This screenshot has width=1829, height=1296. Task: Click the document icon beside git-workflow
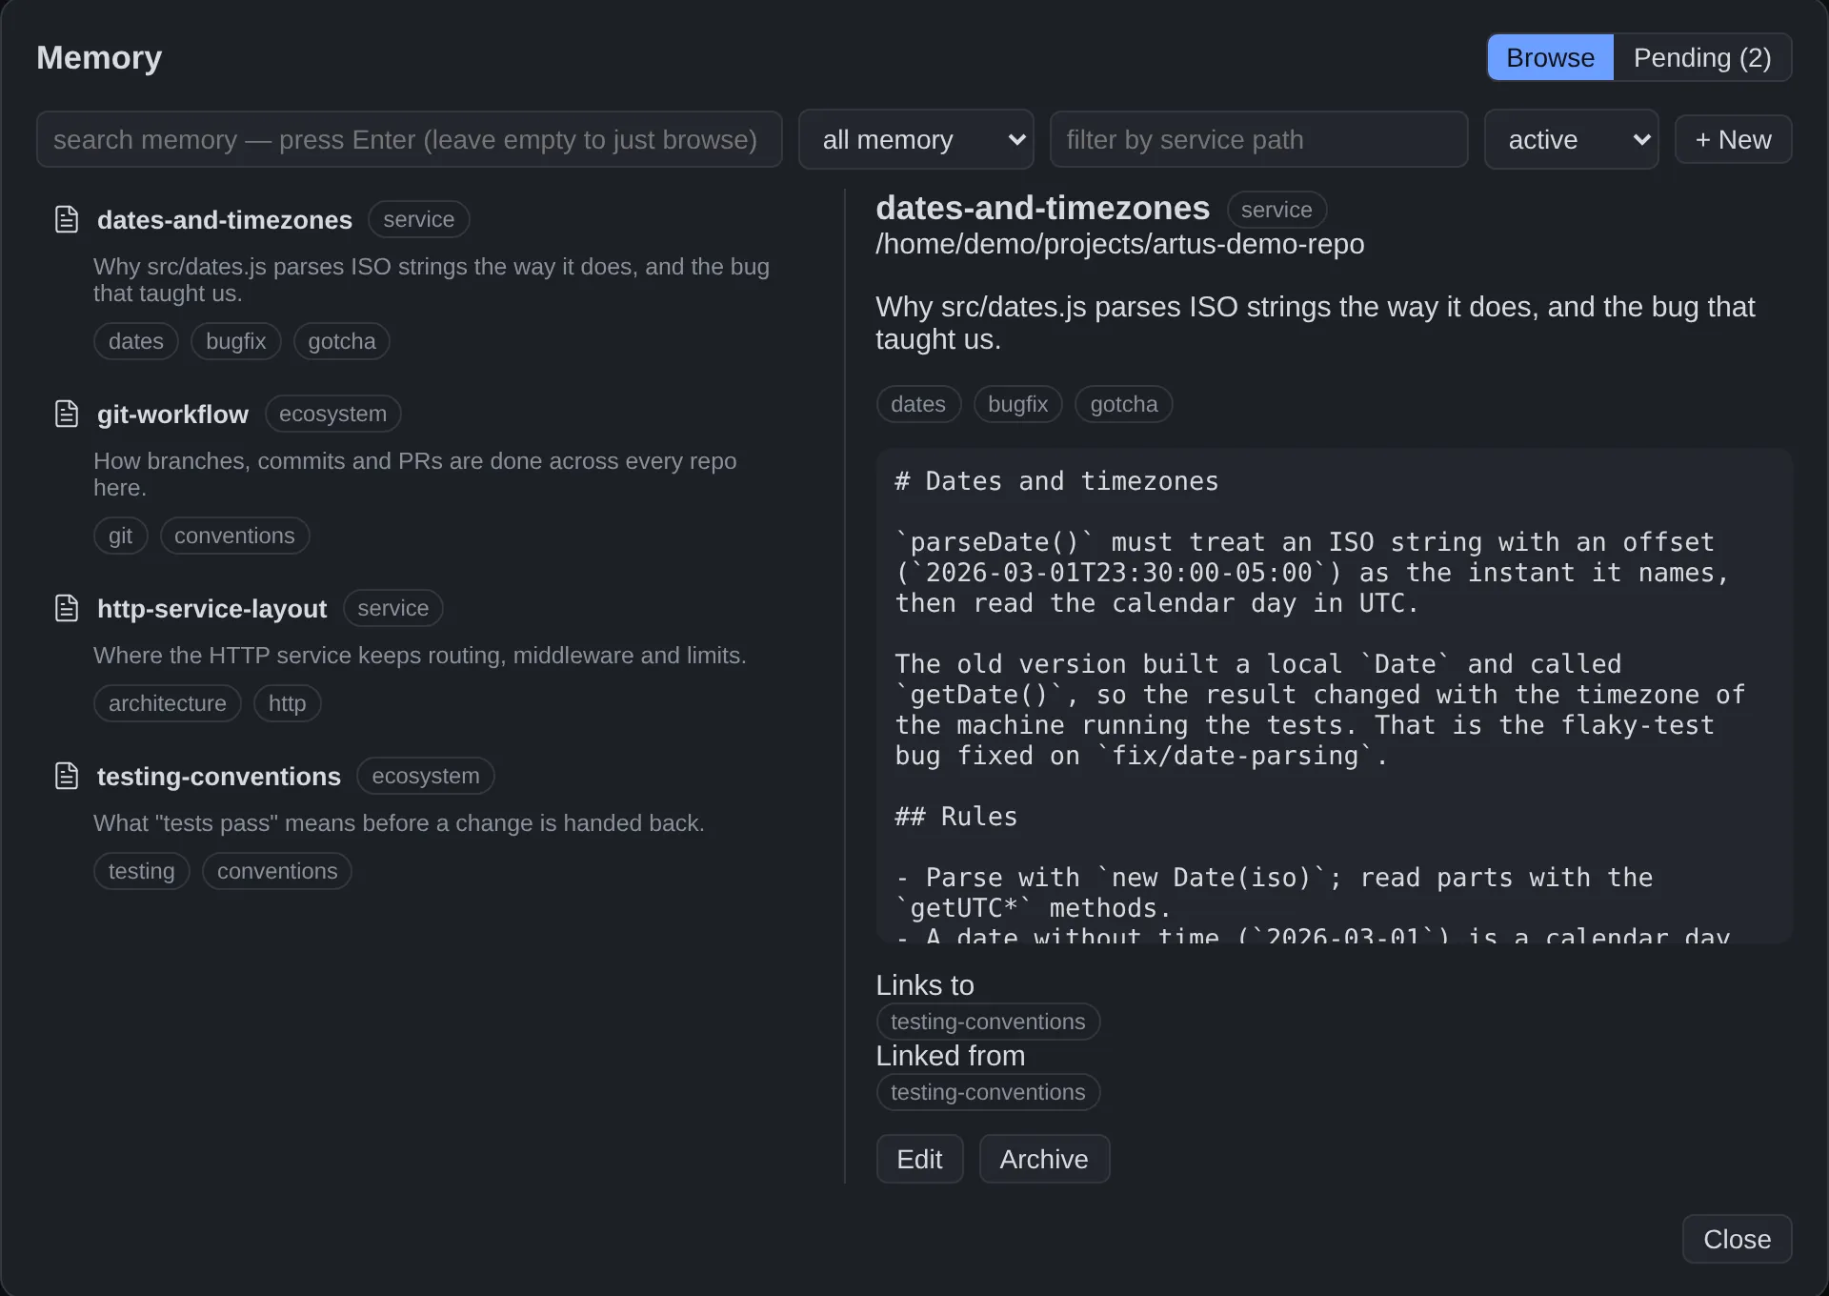(x=67, y=415)
